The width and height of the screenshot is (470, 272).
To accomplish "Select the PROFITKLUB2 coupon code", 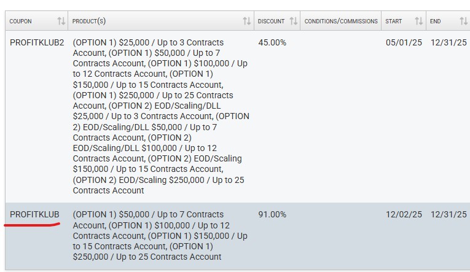I will (37, 42).
